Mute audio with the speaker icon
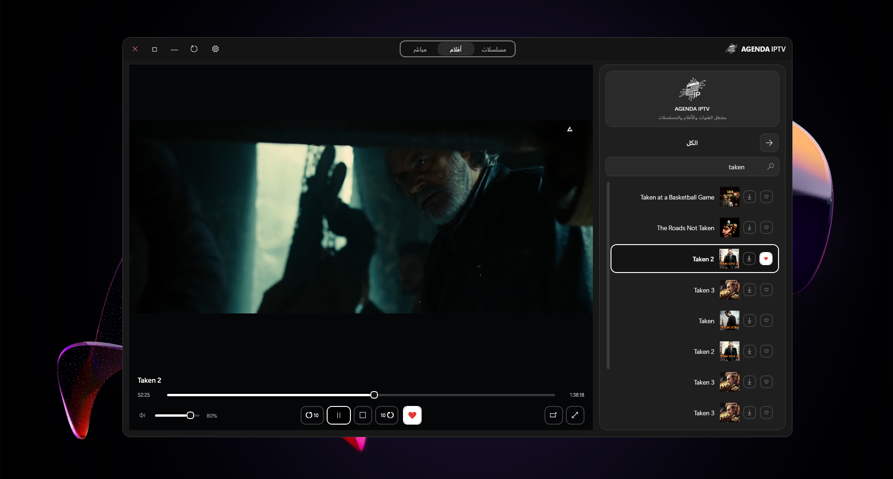 (x=142, y=415)
